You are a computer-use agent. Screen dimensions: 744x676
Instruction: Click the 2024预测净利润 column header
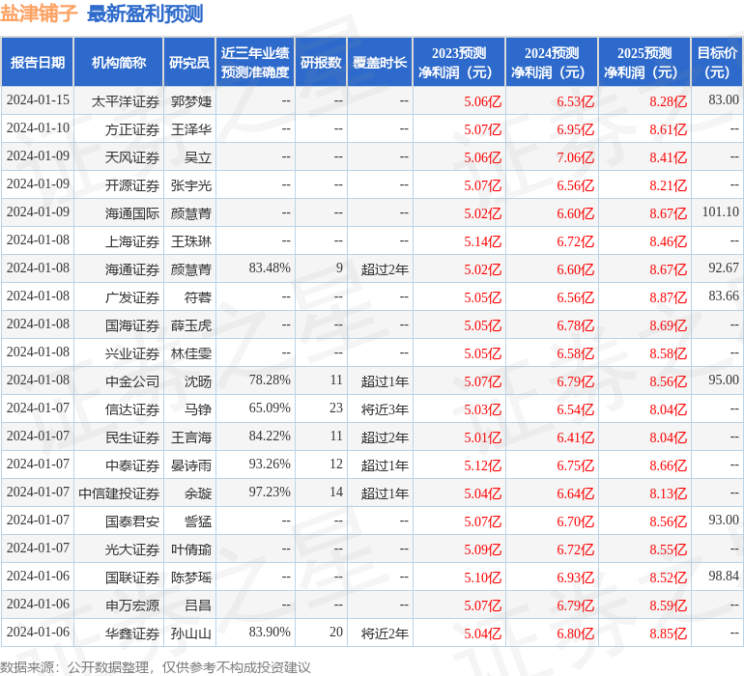click(551, 63)
